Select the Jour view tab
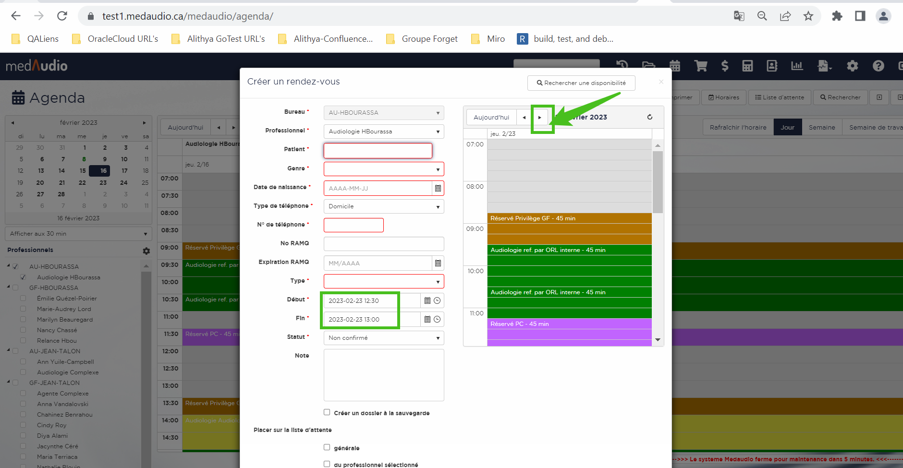The width and height of the screenshot is (903, 468). (787, 127)
